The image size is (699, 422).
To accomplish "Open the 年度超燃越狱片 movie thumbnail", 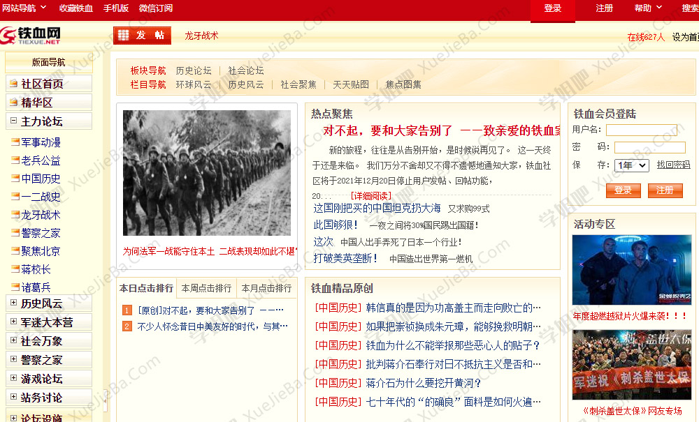I will tap(632, 269).
